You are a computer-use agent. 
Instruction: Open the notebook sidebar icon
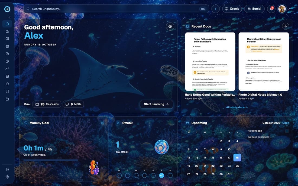point(7,92)
